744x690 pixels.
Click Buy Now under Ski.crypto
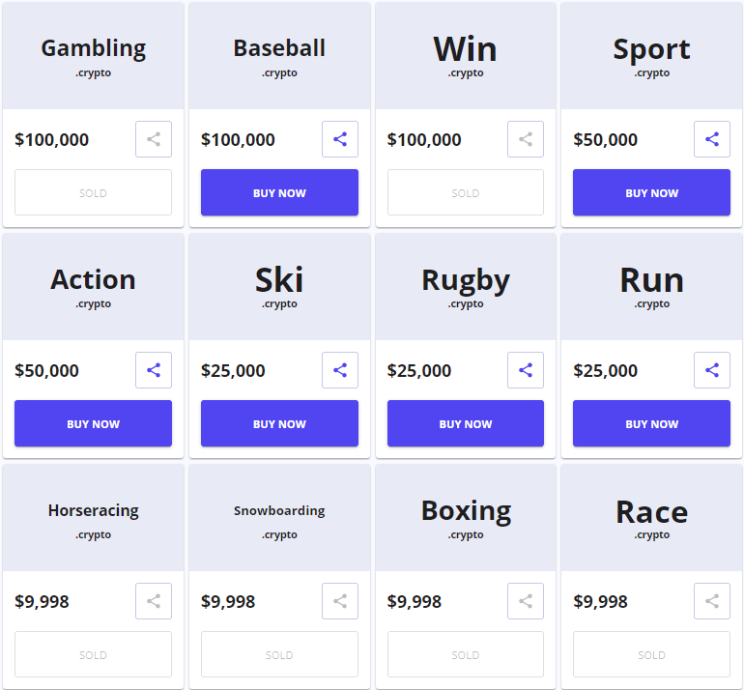[x=279, y=423]
